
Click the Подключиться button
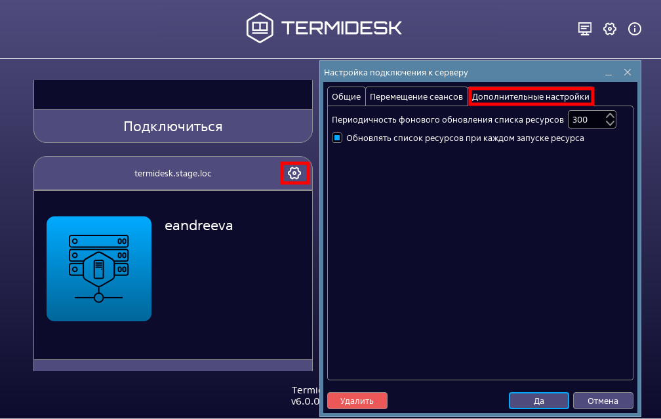tap(173, 126)
